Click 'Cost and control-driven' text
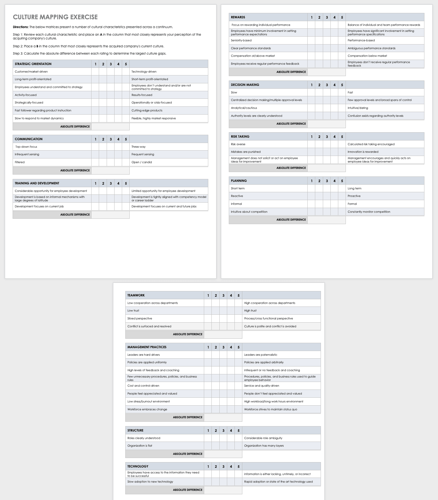The height and width of the screenshot is (500, 438). pyautogui.click(x=143, y=386)
